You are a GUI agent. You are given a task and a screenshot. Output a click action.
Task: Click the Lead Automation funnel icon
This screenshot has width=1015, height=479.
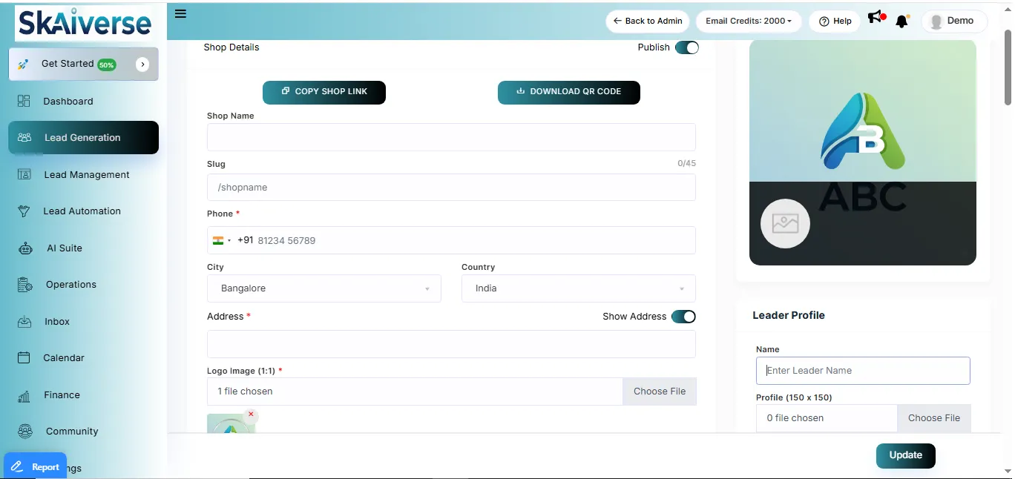coord(24,211)
